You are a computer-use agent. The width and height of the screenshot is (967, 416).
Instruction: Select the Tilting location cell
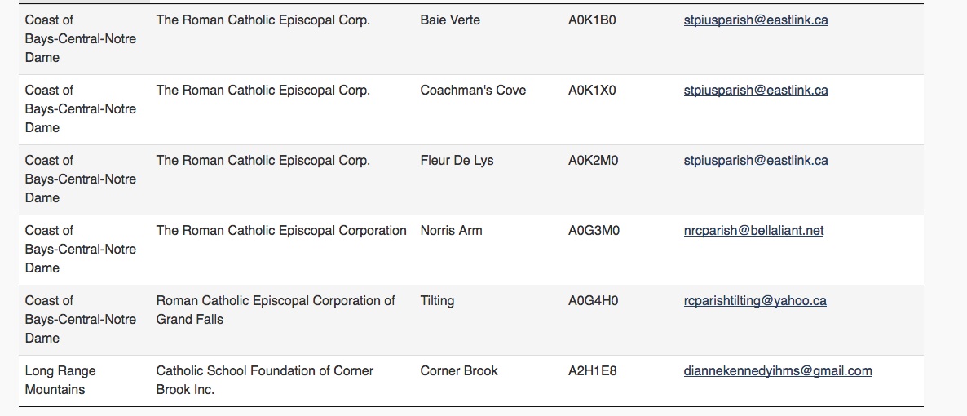(x=437, y=301)
